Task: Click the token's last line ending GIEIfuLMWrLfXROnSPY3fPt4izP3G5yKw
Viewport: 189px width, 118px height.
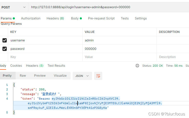Action: (67, 108)
